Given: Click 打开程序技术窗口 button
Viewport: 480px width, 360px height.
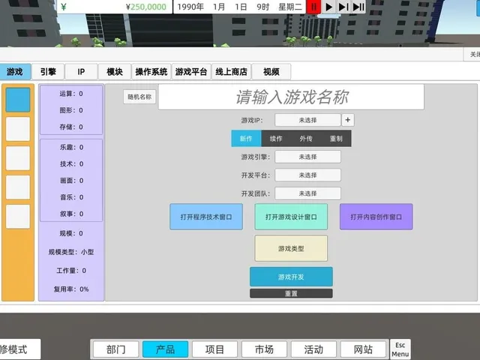Looking at the screenshot, I should point(206,217).
